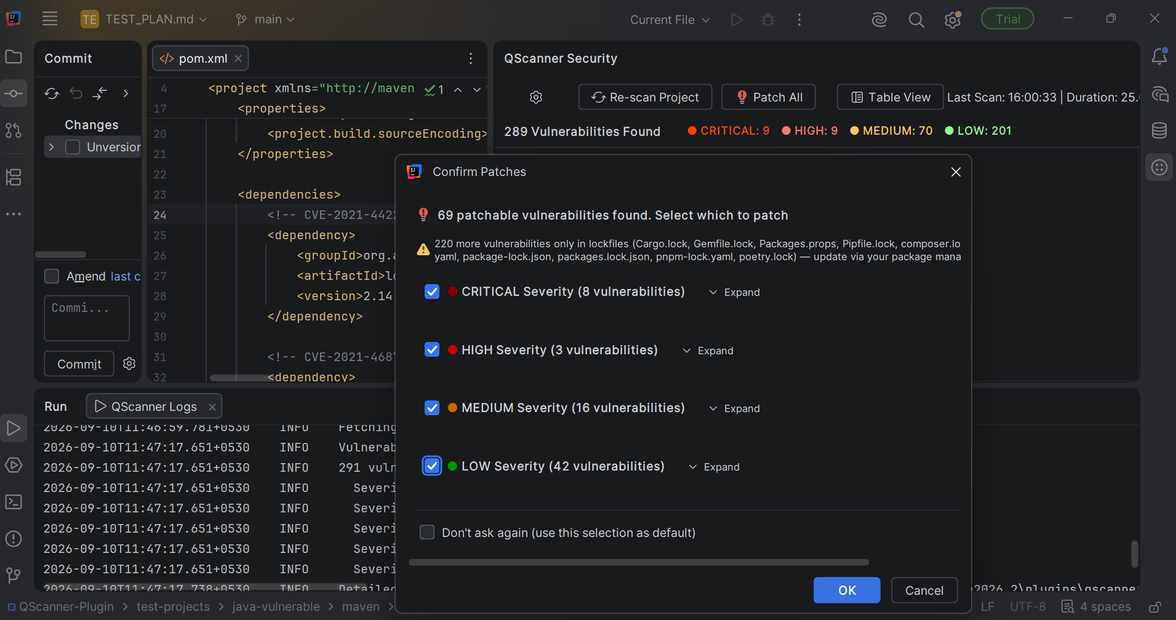Click Cancel in Confirm Patches dialog
Image resolution: width=1176 pixels, height=620 pixels.
(x=924, y=590)
